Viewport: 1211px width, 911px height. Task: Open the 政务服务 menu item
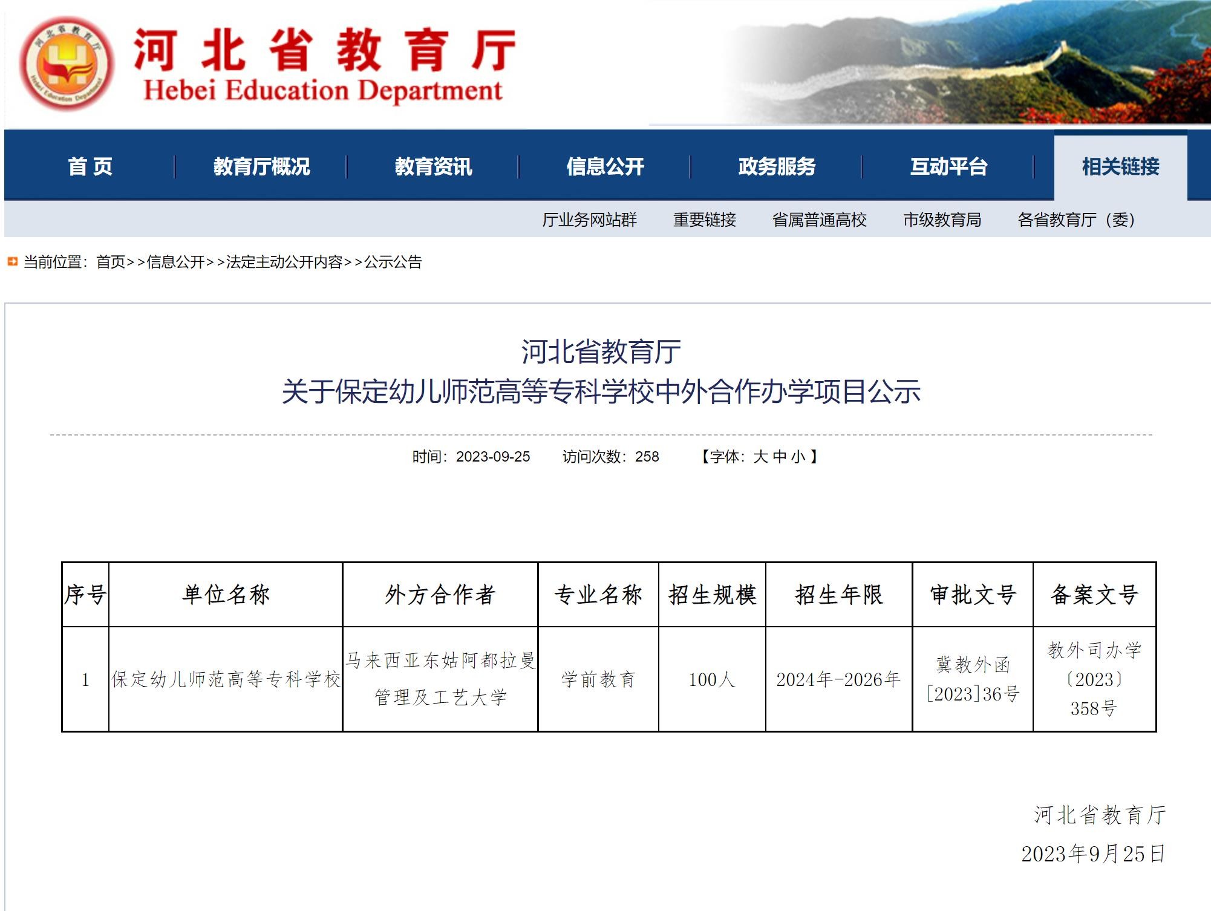[777, 166]
